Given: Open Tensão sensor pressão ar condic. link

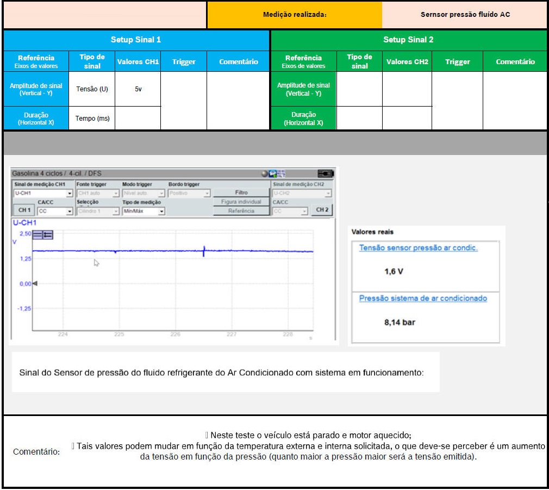Looking at the screenshot, I should pos(418,248).
